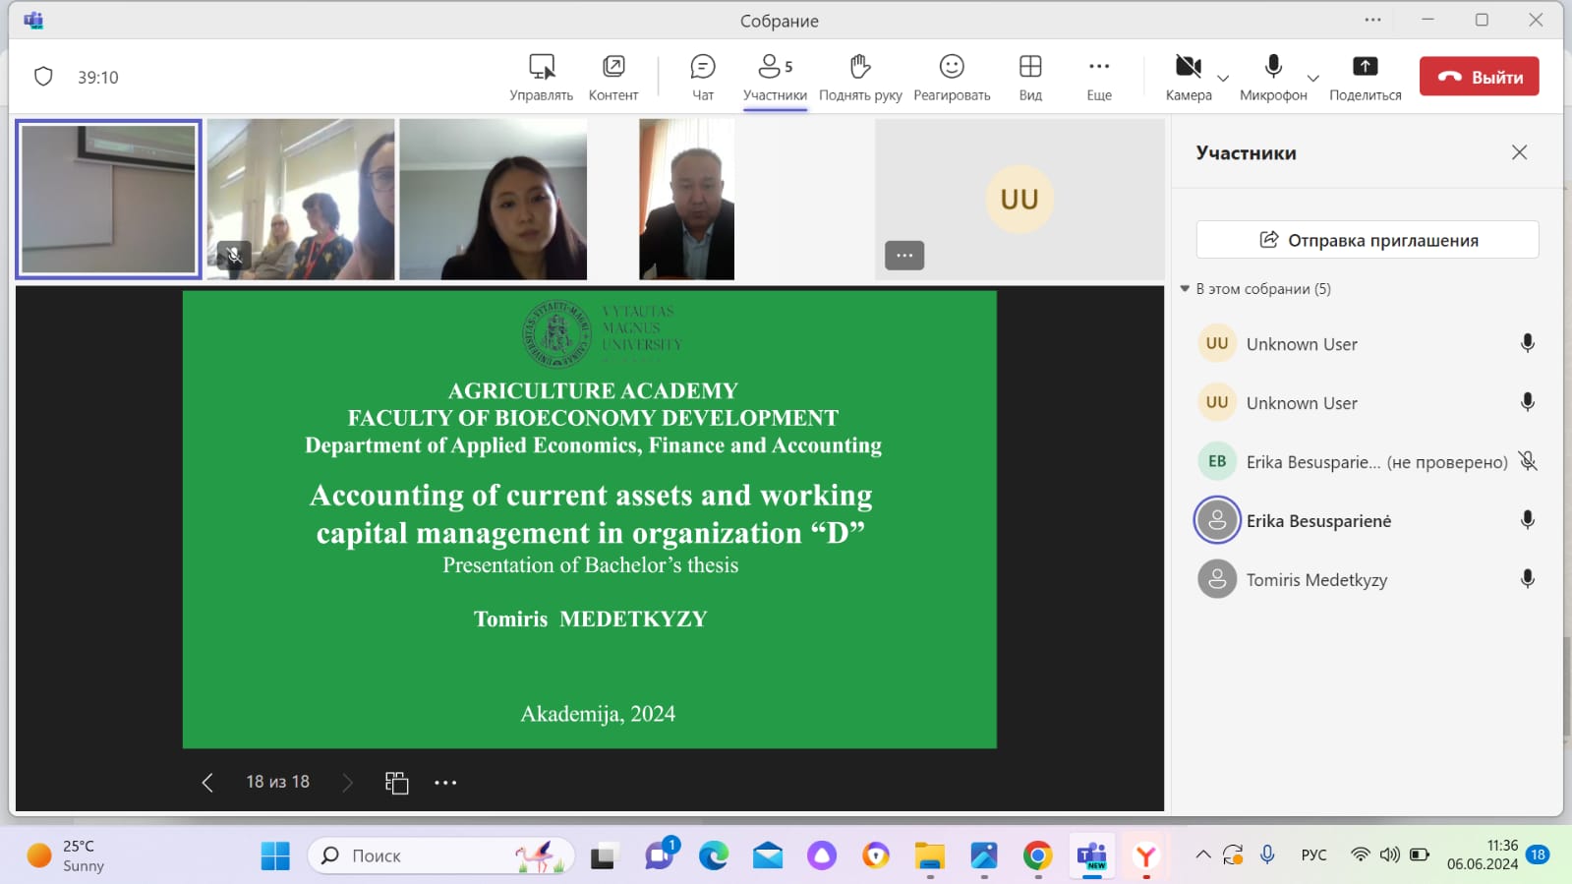Open Google Chrome from the taskbar
Image resolution: width=1572 pixels, height=884 pixels.
1037,856
